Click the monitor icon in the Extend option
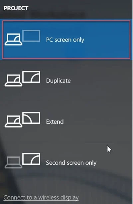 point(31,118)
